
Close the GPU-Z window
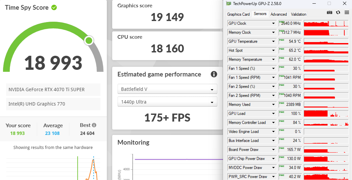(x=345, y=3)
